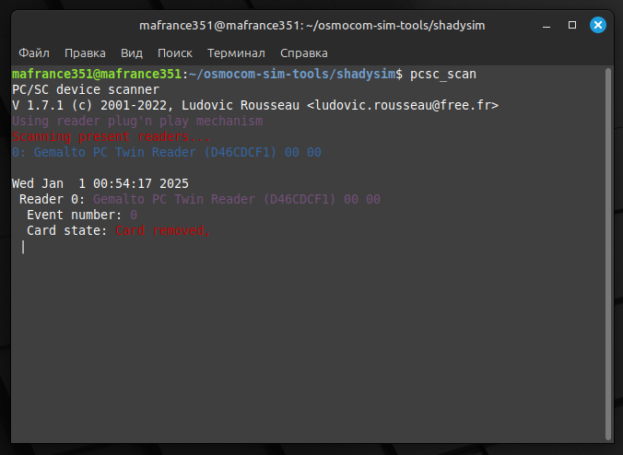Click the vertical terminal scrollbar

point(606,249)
